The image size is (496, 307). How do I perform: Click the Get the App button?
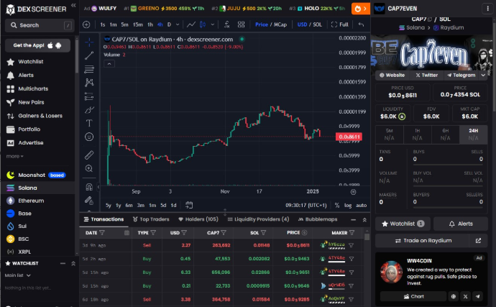point(37,45)
